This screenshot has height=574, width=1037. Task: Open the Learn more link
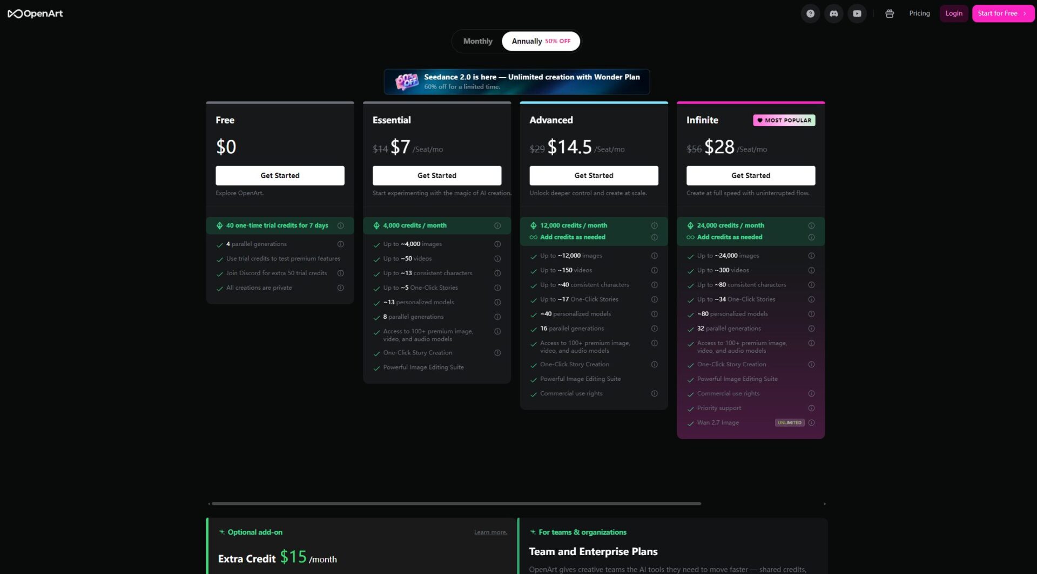(x=490, y=532)
